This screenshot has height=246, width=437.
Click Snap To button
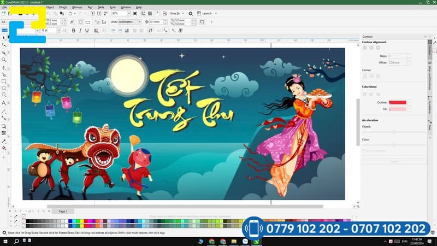click(175, 13)
